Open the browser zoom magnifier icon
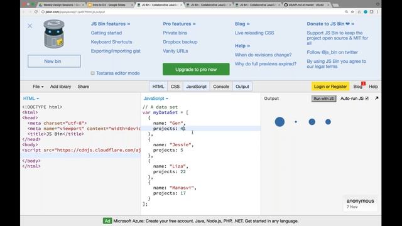Image resolution: width=402 pixels, height=226 pixels. click(x=346, y=12)
